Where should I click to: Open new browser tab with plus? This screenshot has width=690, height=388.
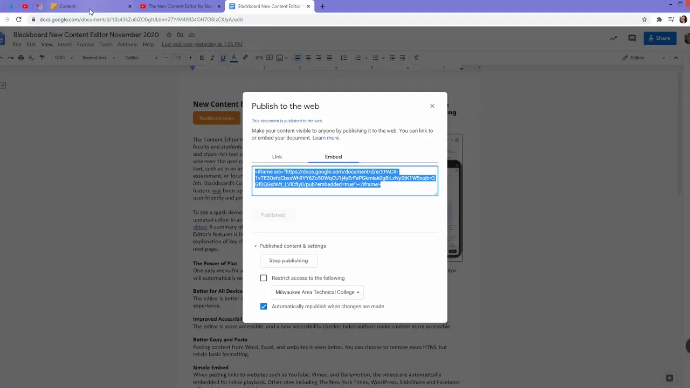[x=322, y=6]
